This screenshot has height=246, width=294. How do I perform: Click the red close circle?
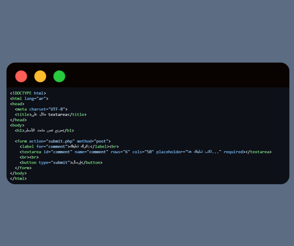(x=21, y=76)
